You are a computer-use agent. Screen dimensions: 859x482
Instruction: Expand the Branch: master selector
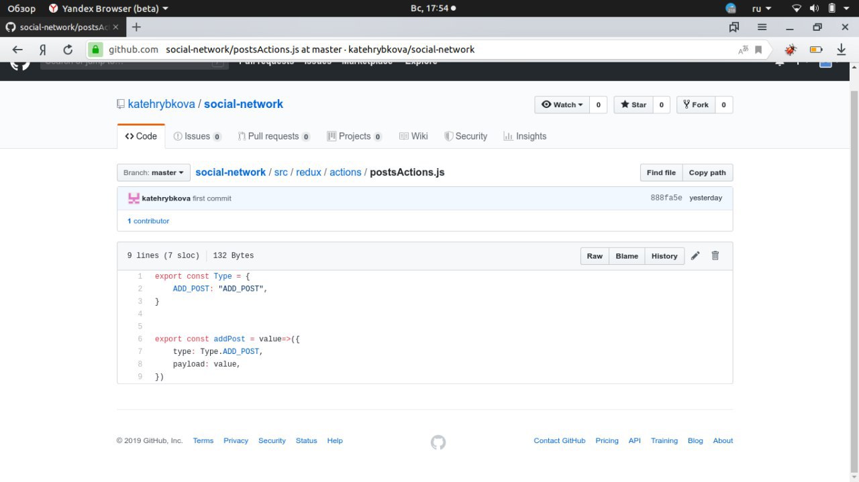point(154,172)
